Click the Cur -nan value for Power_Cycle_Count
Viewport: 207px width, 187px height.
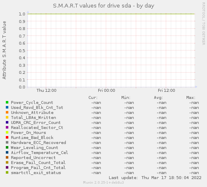[x=96, y=103]
